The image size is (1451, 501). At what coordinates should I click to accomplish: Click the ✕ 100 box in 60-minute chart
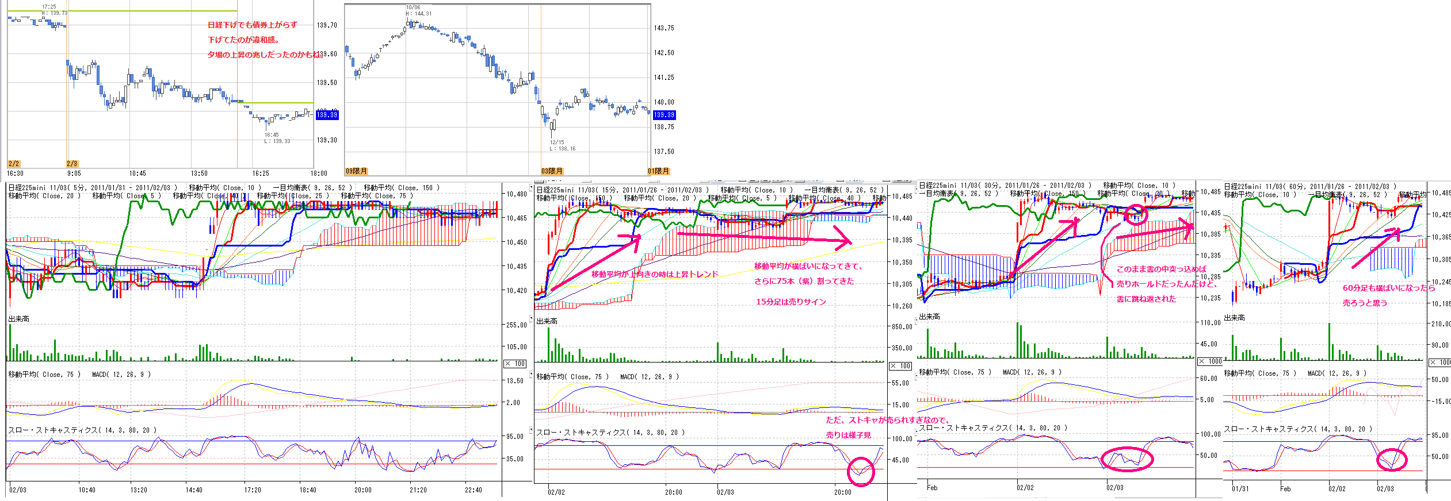tap(1441, 363)
